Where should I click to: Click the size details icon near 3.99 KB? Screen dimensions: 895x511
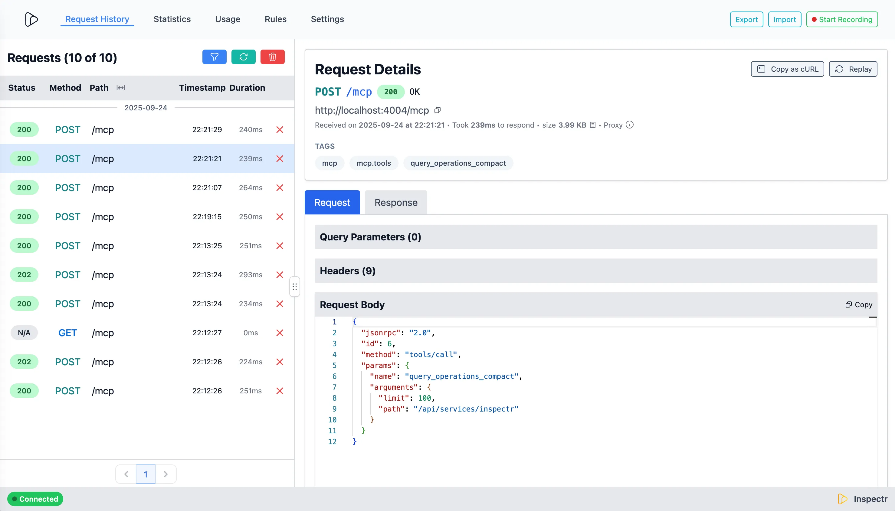pos(593,125)
